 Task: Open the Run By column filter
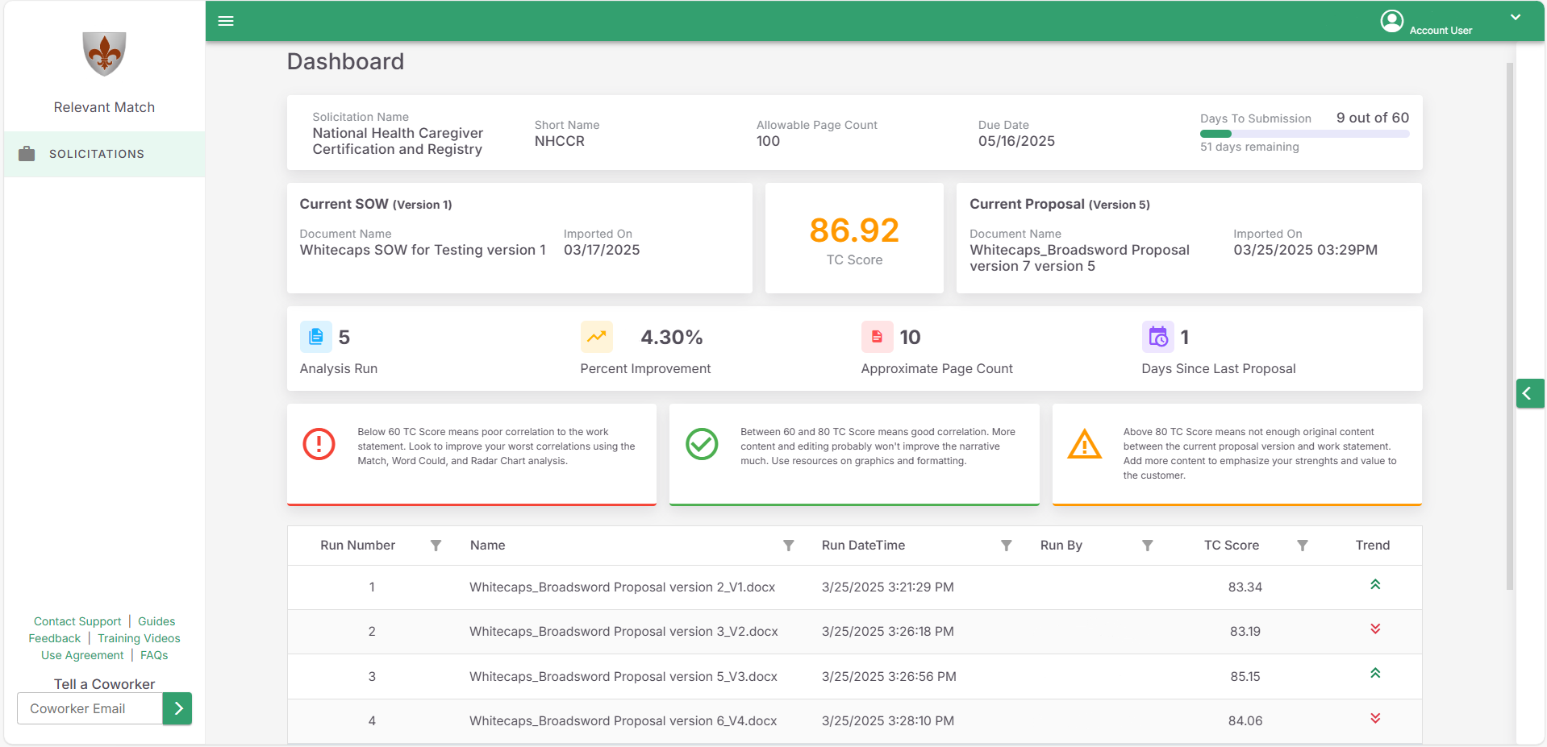pyautogui.click(x=1147, y=546)
